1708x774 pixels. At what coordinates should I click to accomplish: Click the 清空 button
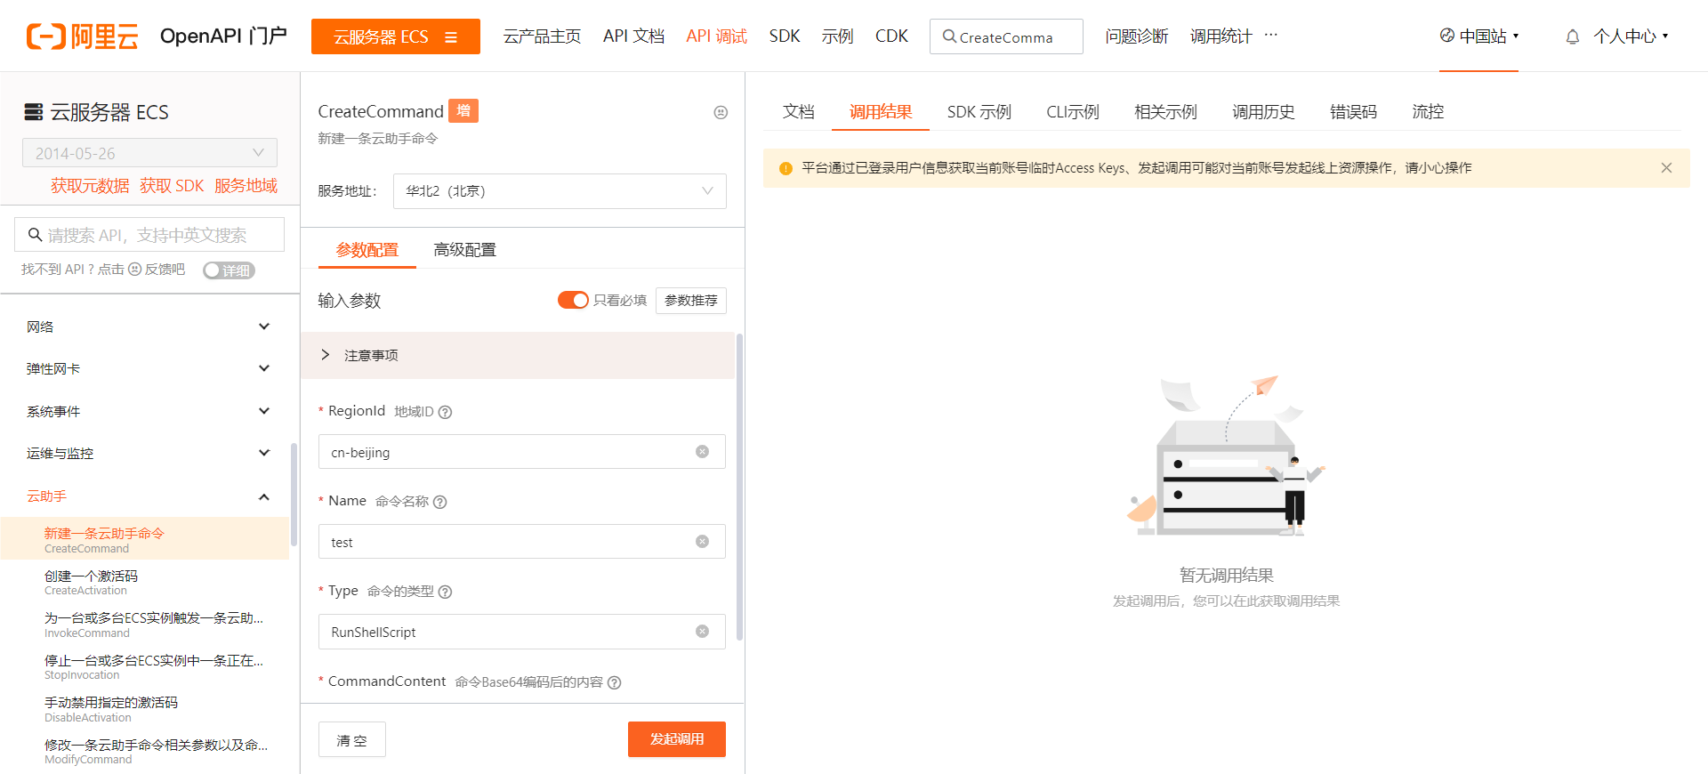pyautogui.click(x=352, y=739)
